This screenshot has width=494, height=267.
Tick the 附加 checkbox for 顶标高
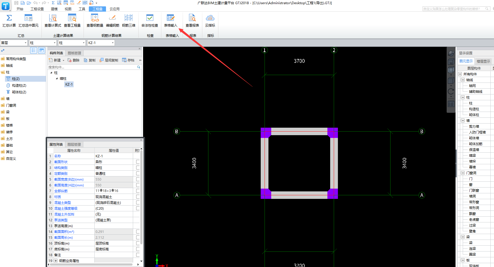[x=138, y=243]
